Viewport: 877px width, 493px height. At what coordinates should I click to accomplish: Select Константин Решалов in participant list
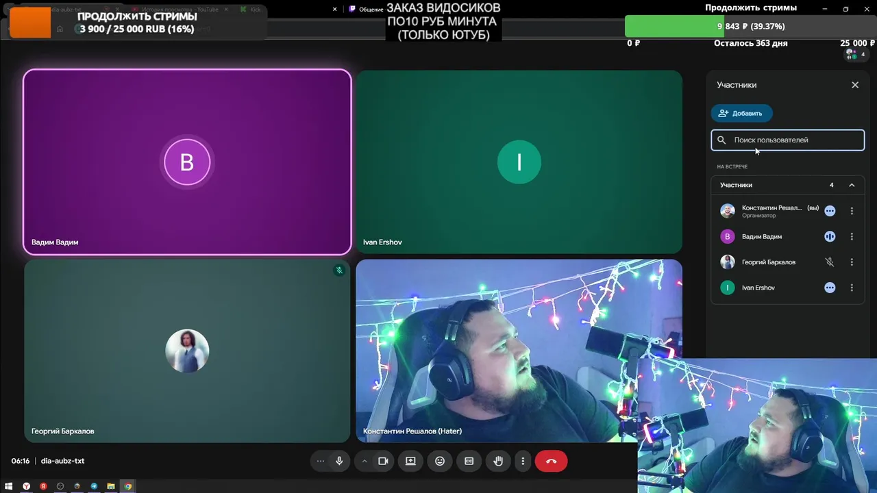(788, 211)
